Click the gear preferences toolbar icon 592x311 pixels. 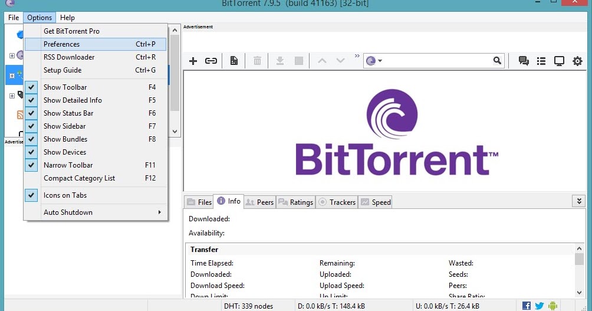coord(577,61)
